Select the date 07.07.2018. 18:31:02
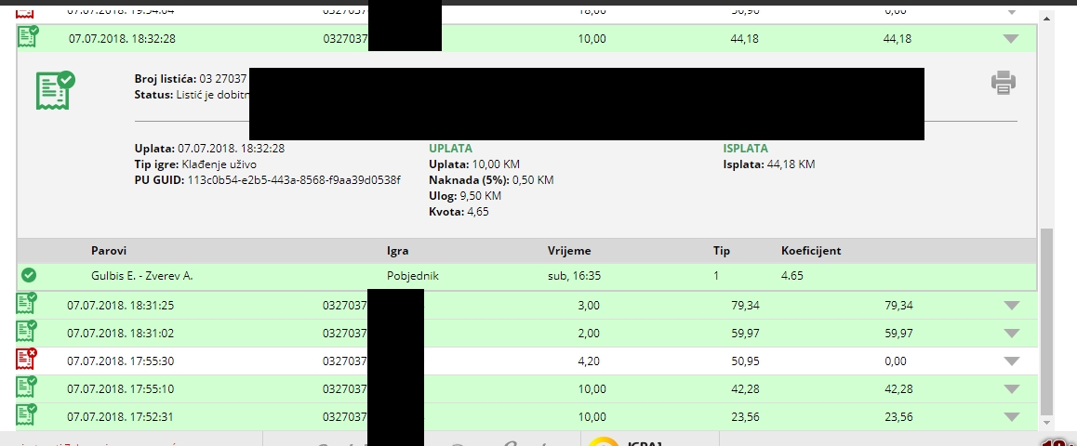Image resolution: width=1077 pixels, height=446 pixels. click(x=121, y=334)
